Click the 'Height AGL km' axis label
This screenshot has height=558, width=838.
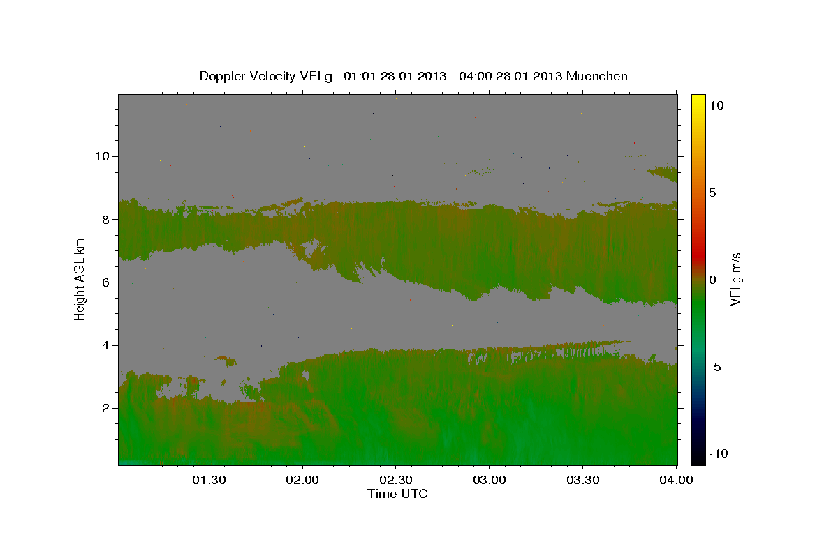pyautogui.click(x=80, y=279)
